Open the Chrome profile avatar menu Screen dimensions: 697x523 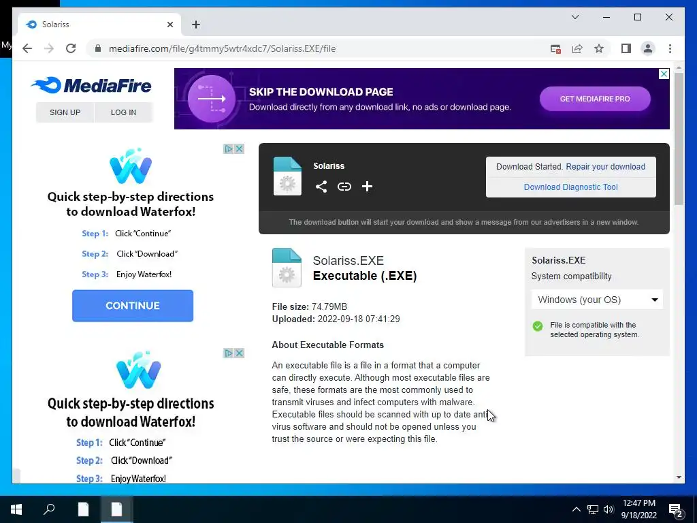(648, 48)
